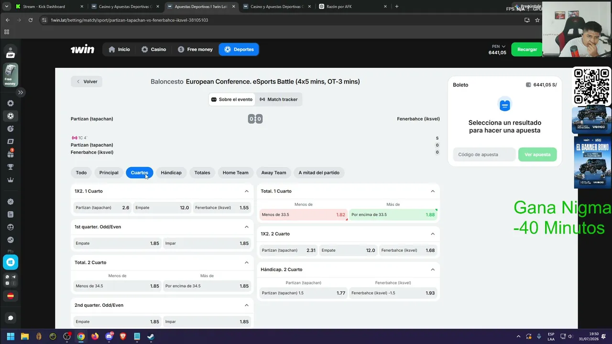Select the Home Team market filter
Viewport: 612px width, 344px height.
click(235, 172)
